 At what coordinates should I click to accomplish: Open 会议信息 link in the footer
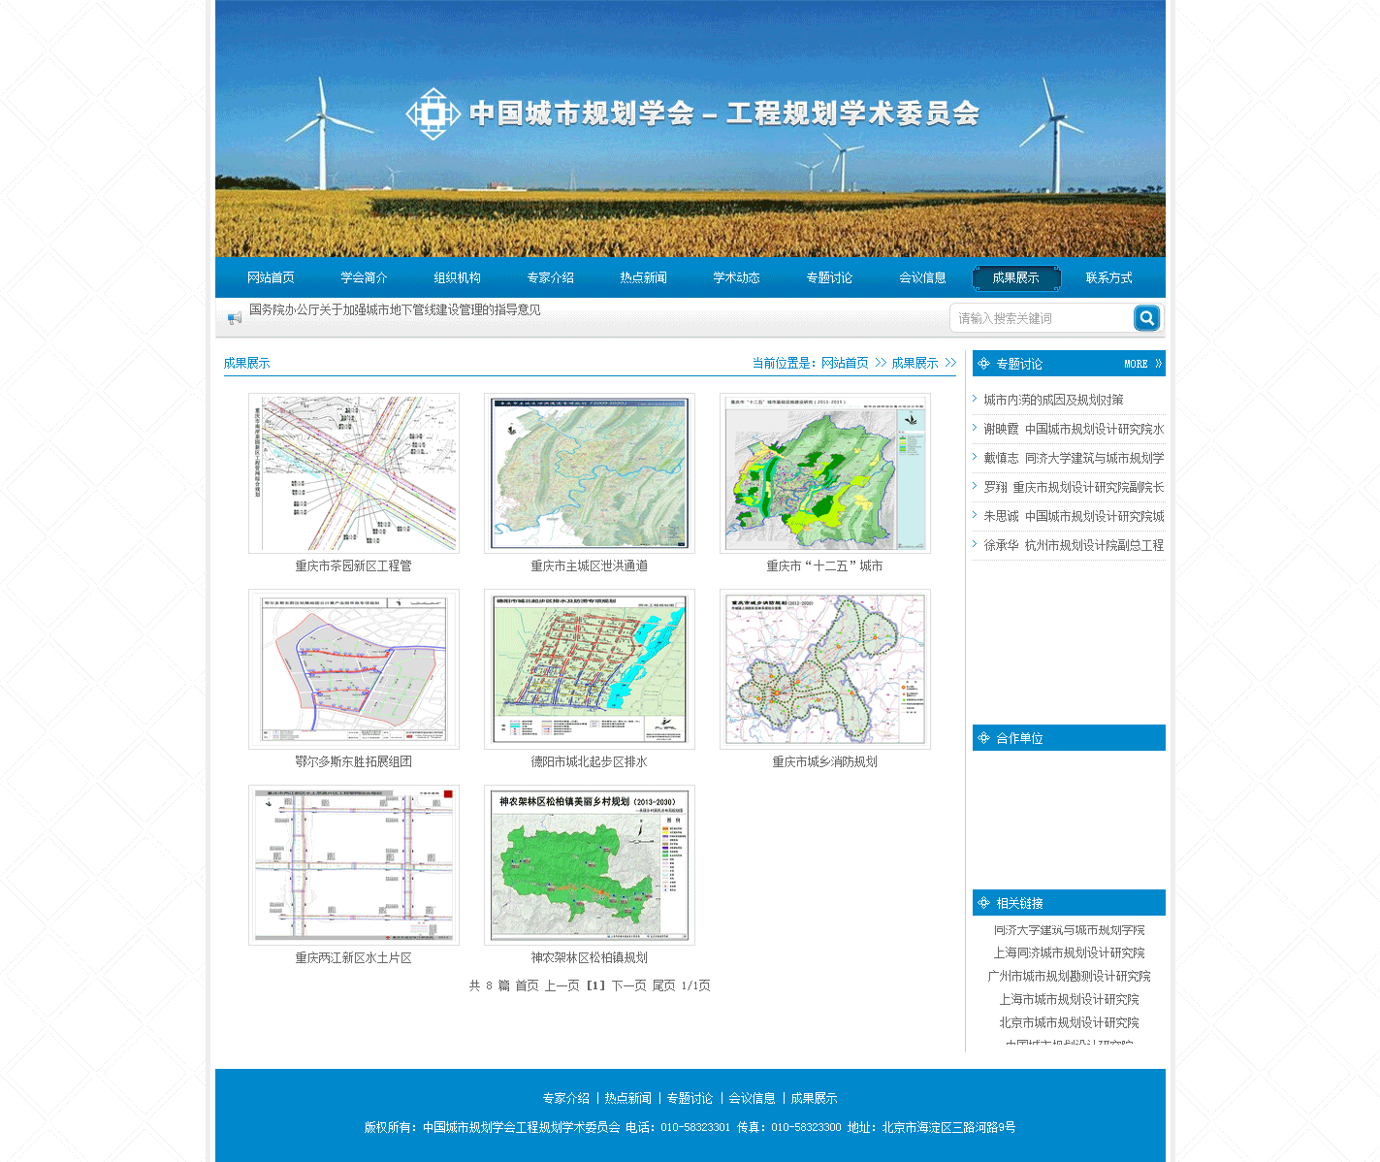[x=752, y=1098]
